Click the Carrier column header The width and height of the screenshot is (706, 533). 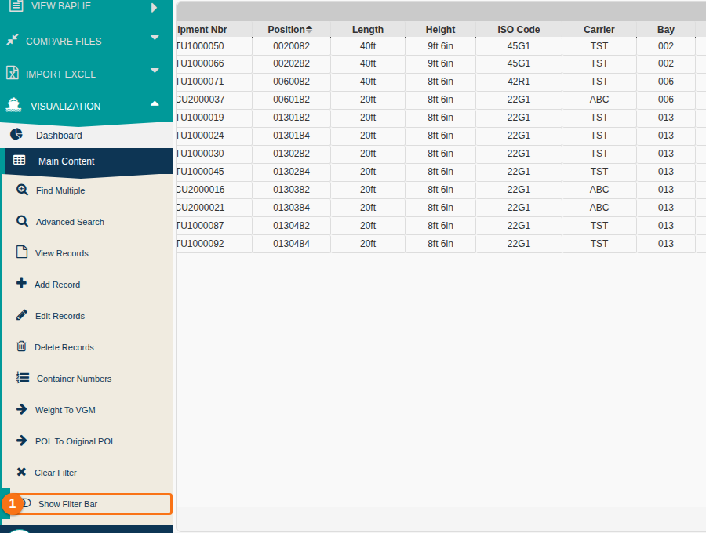tap(599, 30)
